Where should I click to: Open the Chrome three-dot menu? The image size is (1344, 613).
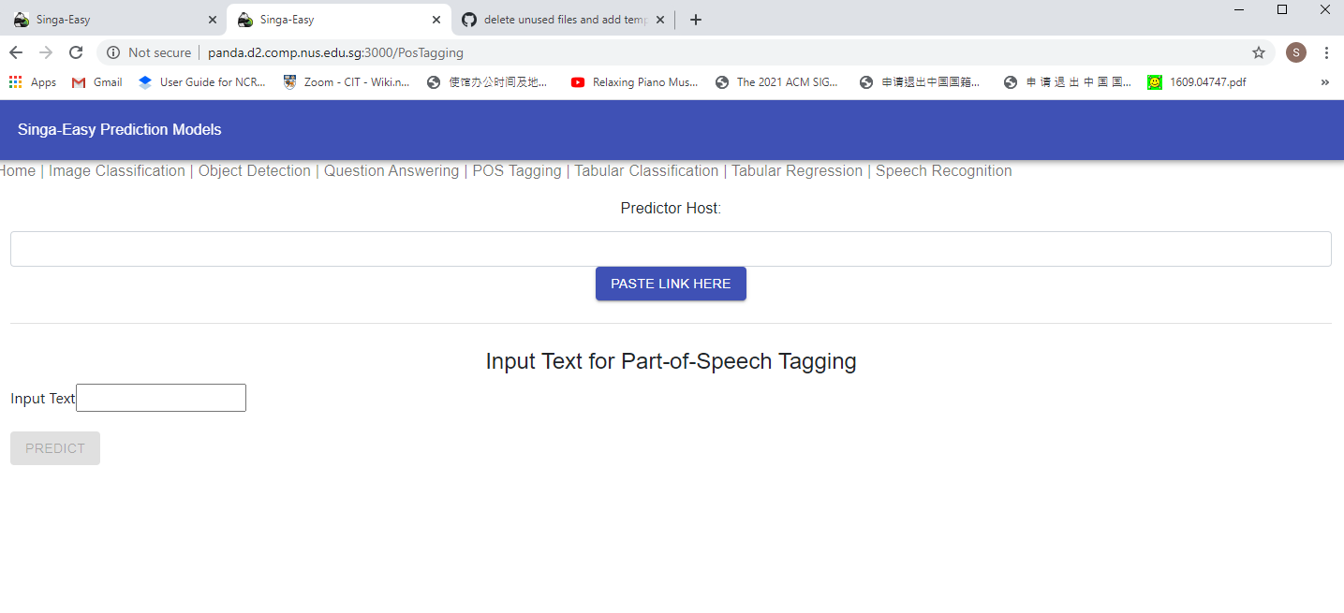1327,52
